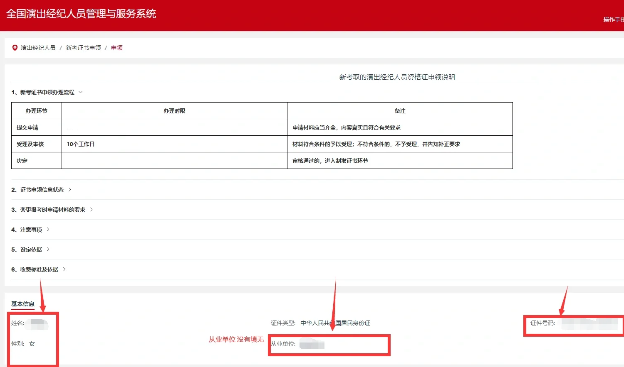The image size is (624, 367).
Task: Click the 申领 breadcrumb label
Action: pyautogui.click(x=116, y=47)
